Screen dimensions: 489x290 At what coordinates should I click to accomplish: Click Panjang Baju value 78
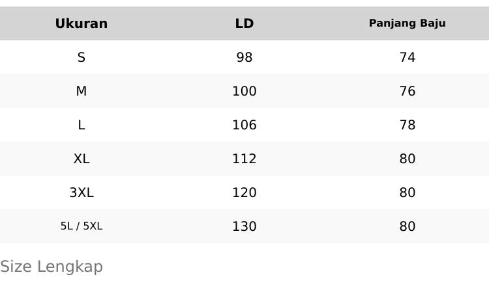coord(407,125)
